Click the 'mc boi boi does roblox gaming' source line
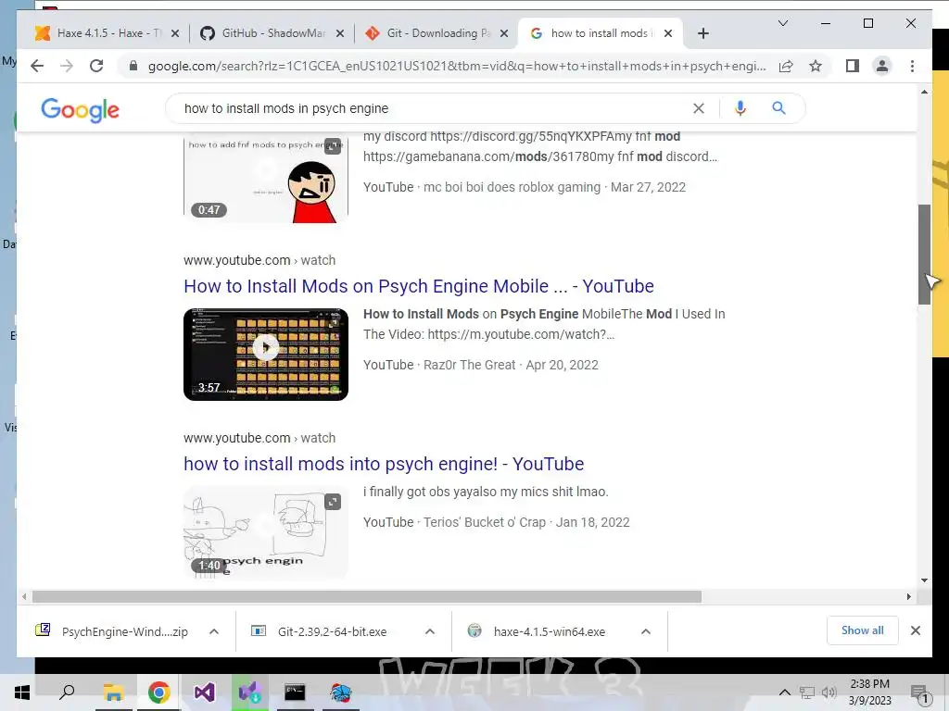The image size is (949, 711). (525, 187)
